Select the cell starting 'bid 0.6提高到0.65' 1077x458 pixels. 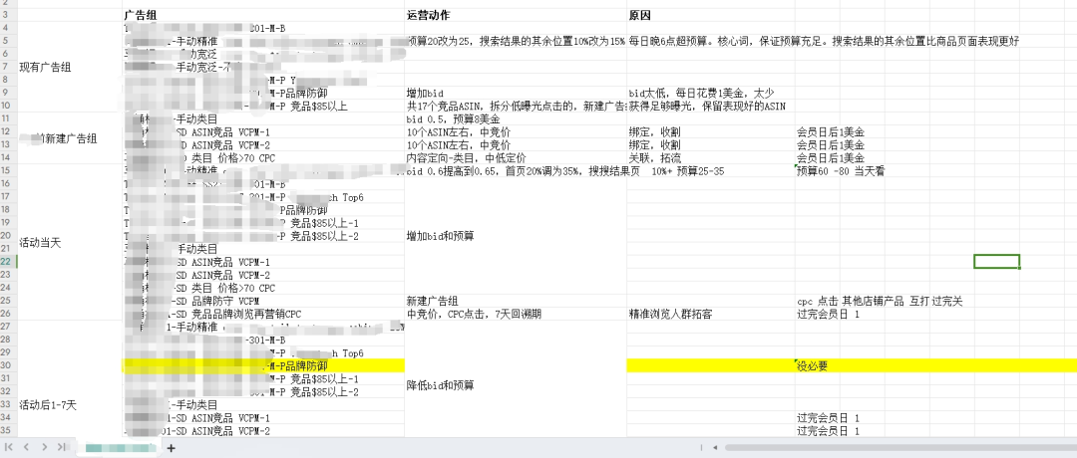tap(564, 170)
